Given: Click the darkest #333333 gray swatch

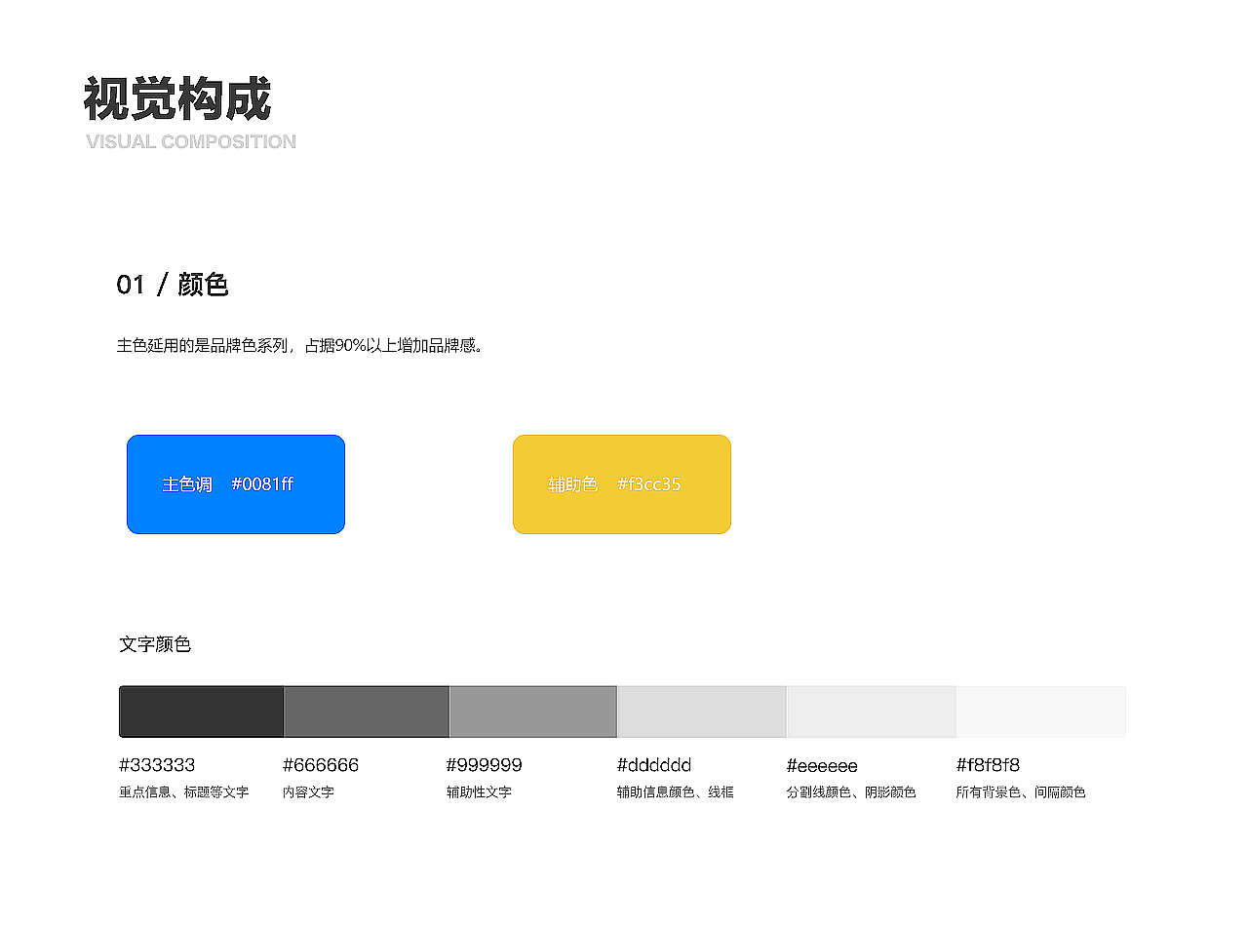Looking at the screenshot, I should pyautogui.click(x=199, y=712).
